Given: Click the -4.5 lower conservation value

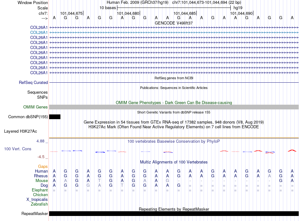Looking at the screenshot, I should (41, 157).
